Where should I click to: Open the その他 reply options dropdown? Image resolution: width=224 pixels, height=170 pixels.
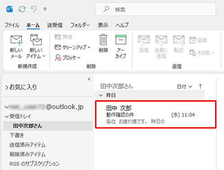pyautogui.click(x=202, y=53)
